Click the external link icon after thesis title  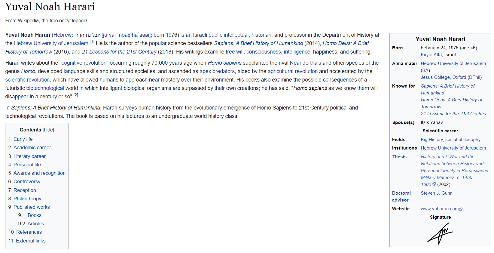click(x=434, y=184)
